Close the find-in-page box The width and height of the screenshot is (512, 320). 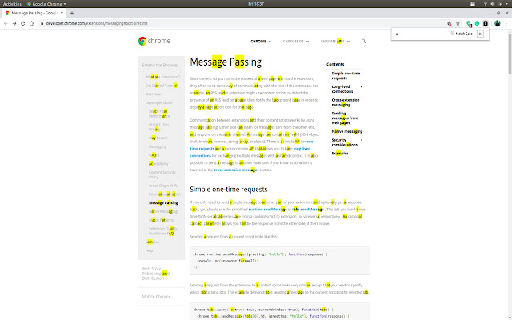pyautogui.click(x=480, y=34)
